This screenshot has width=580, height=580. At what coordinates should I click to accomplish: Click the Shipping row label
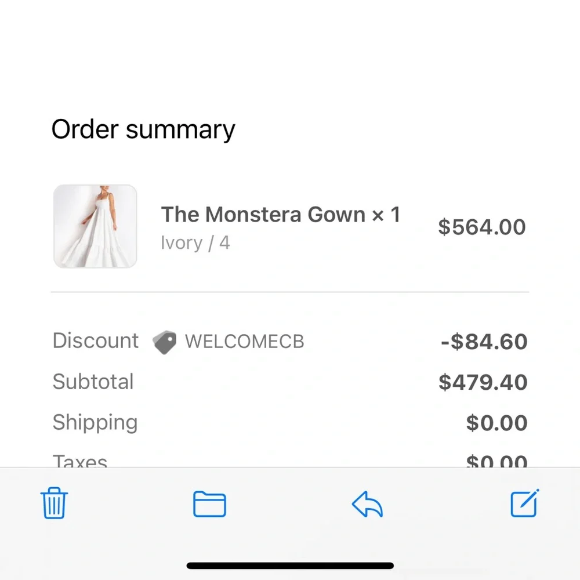95,422
